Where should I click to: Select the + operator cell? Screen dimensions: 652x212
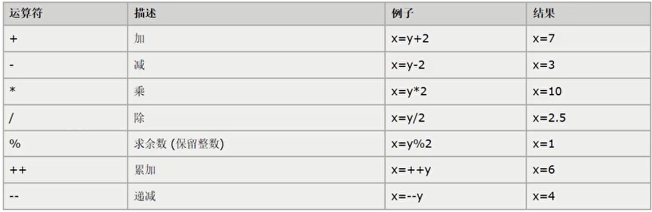point(66,38)
